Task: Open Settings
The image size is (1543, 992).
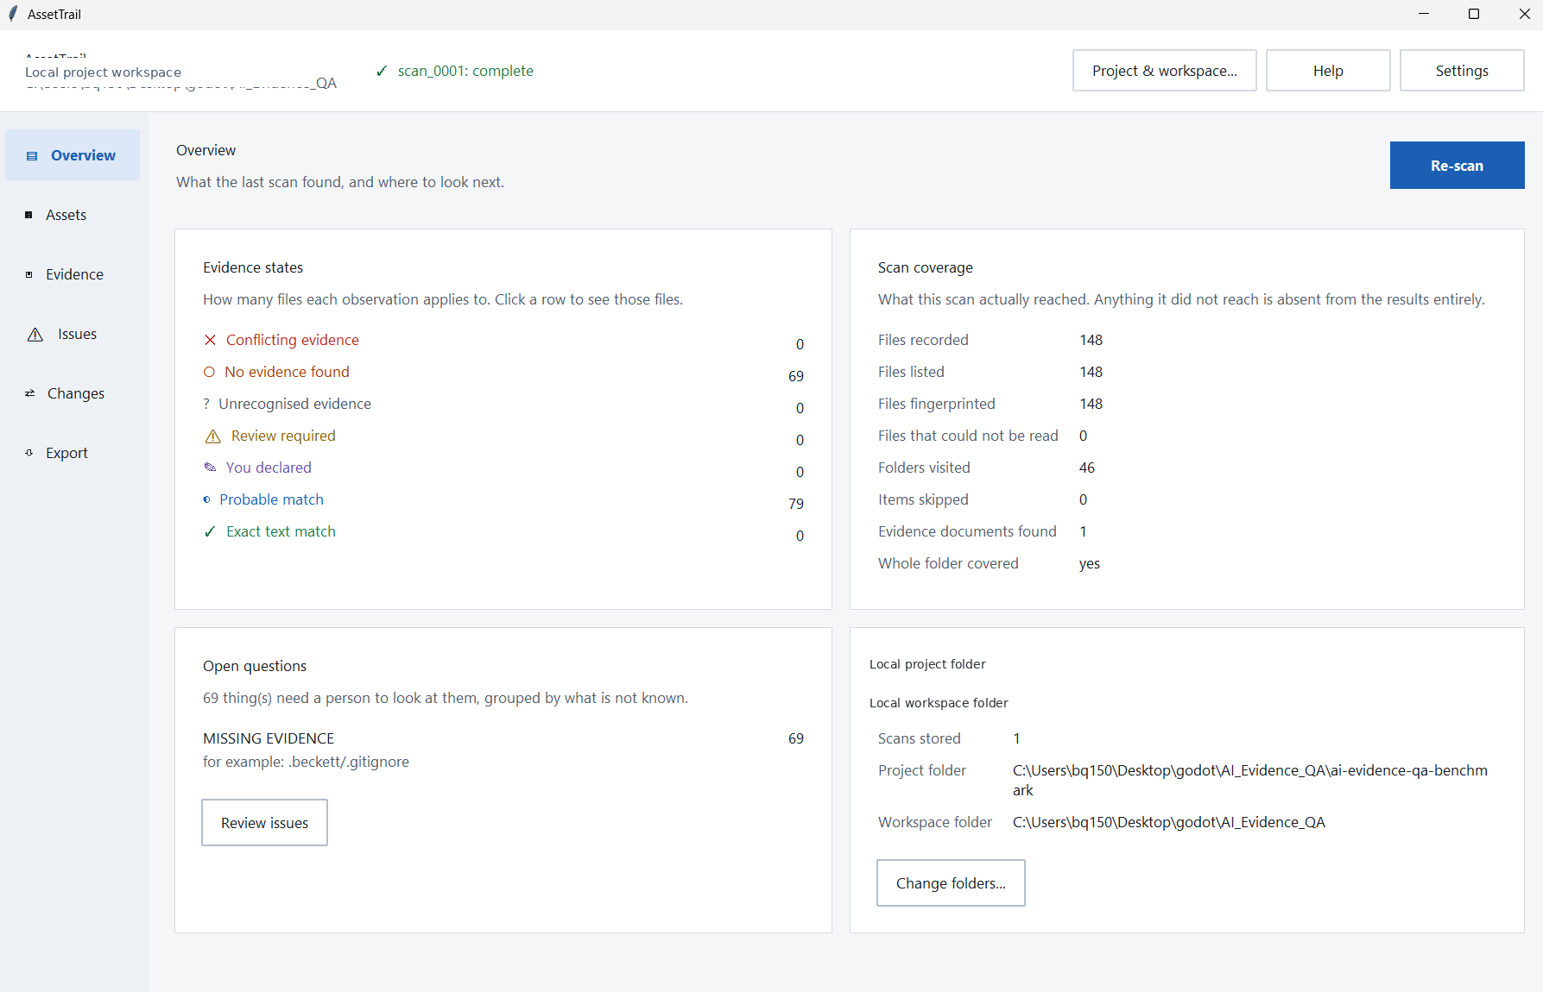Action: pos(1462,71)
